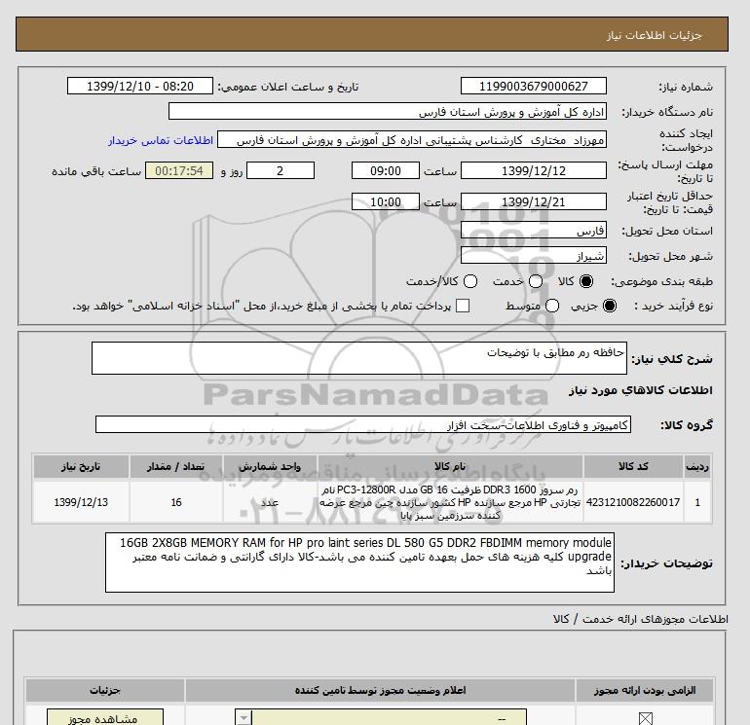Click the deadline hour field 09:00
The width and height of the screenshot is (750, 725).
coord(386,171)
